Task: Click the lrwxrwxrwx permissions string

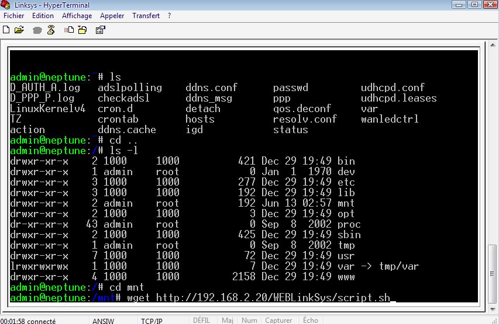Action: (x=39, y=267)
